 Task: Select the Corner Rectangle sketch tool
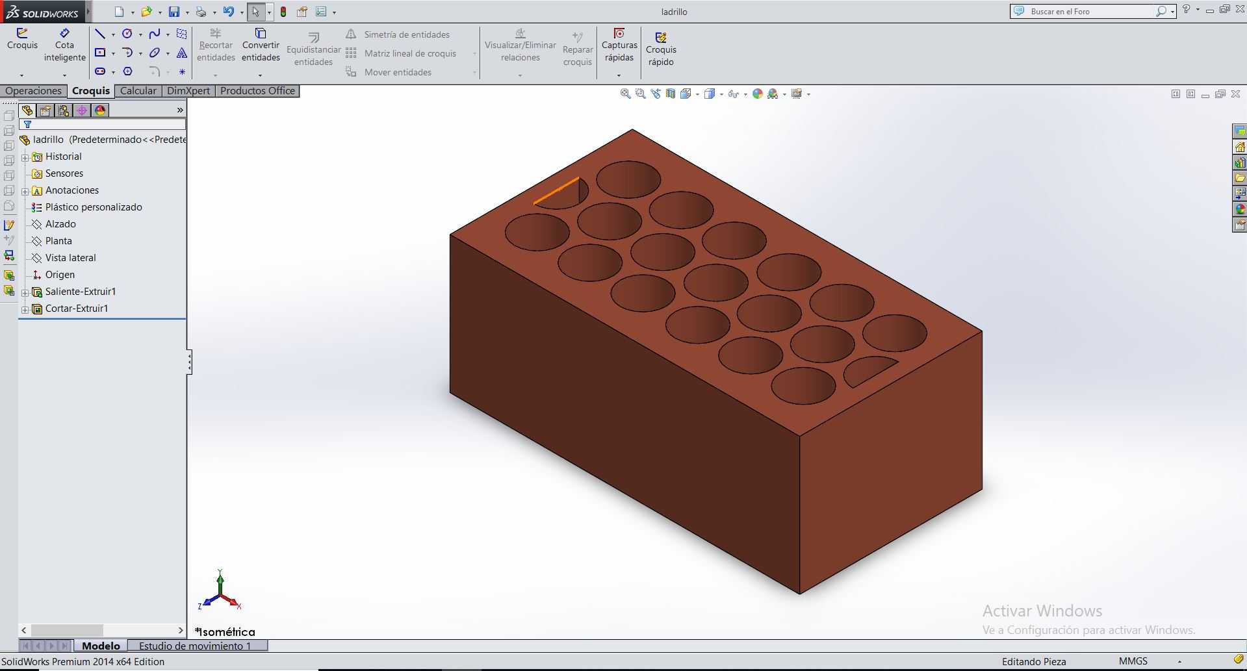100,53
